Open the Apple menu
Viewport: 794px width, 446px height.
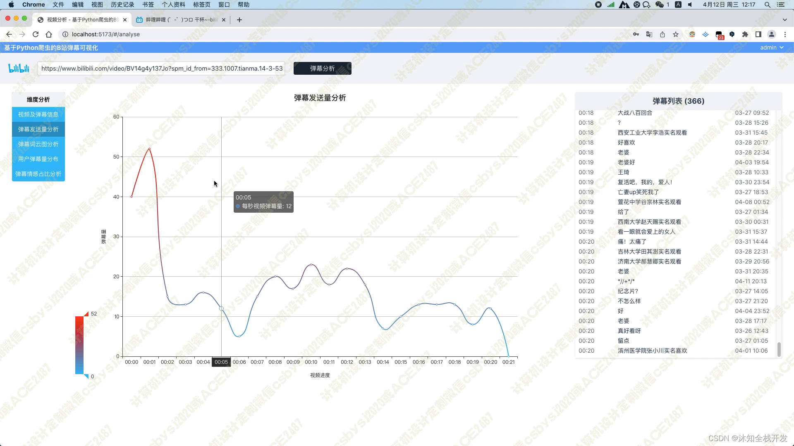(11, 5)
